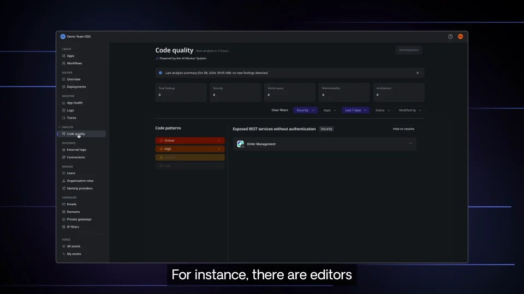Click the Users sidebar icon

pos(63,173)
